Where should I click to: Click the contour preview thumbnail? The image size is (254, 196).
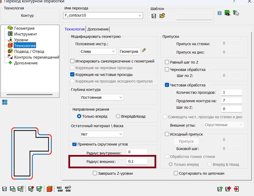(x=31, y=153)
